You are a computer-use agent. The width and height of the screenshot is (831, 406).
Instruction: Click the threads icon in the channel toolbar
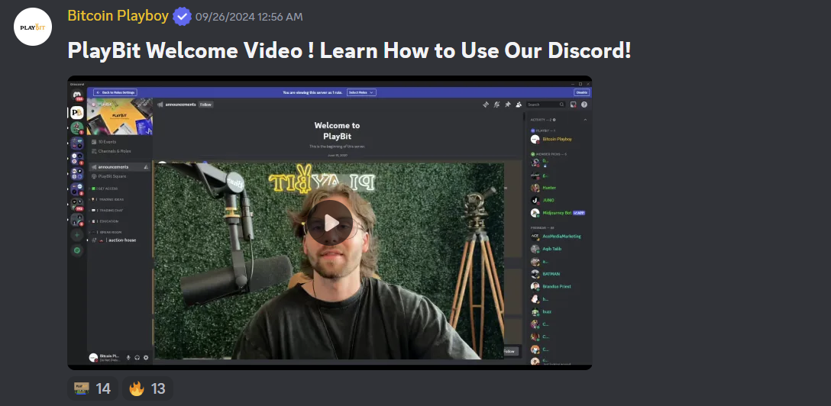485,105
